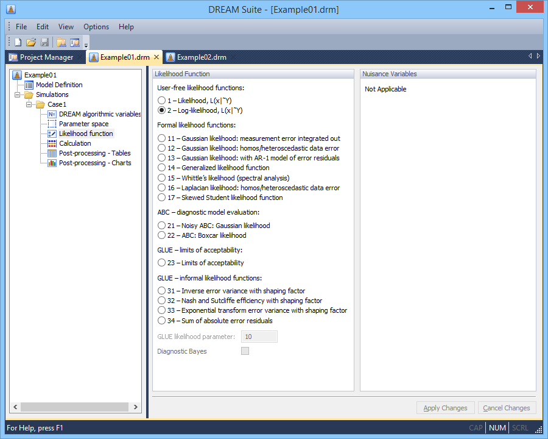The height and width of the screenshot is (439, 548).
Task: Click the NUM status bar indicator
Action: coord(497,428)
